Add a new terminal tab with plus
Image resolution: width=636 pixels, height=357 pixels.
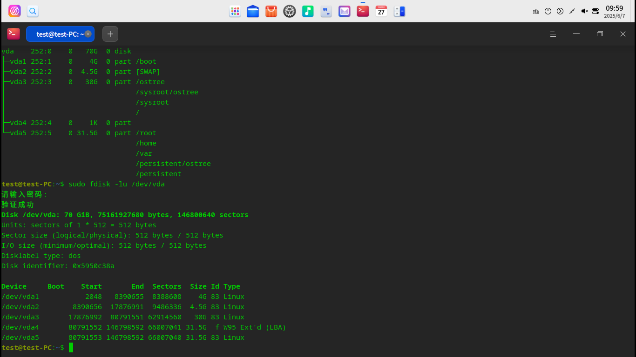tap(110, 34)
